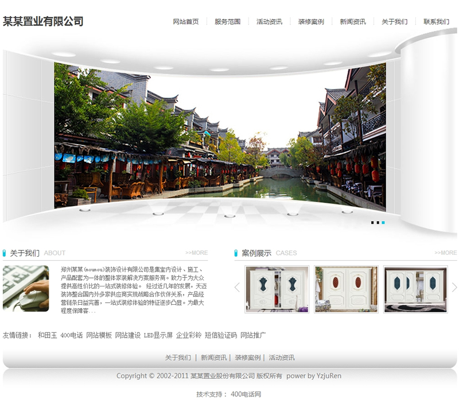This screenshot has height=403, width=459.
Task: Select the first banner slide indicator dot
Action: [x=372, y=223]
